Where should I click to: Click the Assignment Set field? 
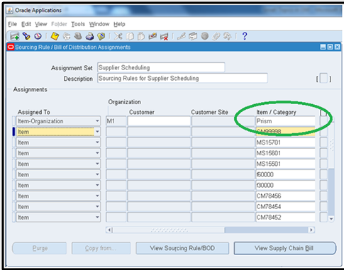[161, 67]
